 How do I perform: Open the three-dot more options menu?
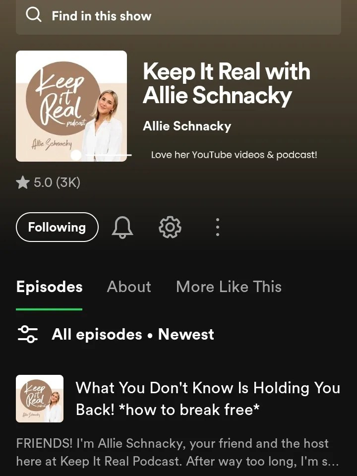coord(217,227)
